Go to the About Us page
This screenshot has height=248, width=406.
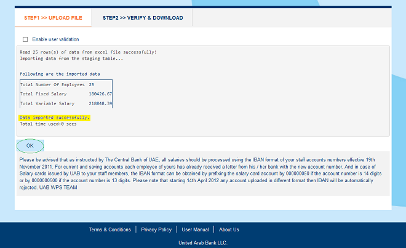pos(229,230)
